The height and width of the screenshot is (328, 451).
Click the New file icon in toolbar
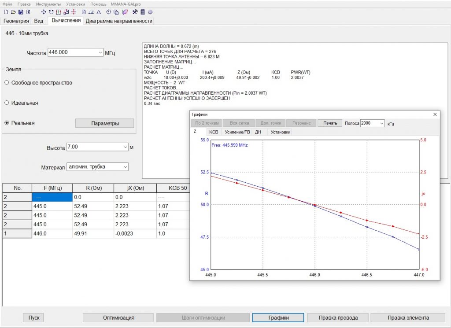click(x=6, y=12)
